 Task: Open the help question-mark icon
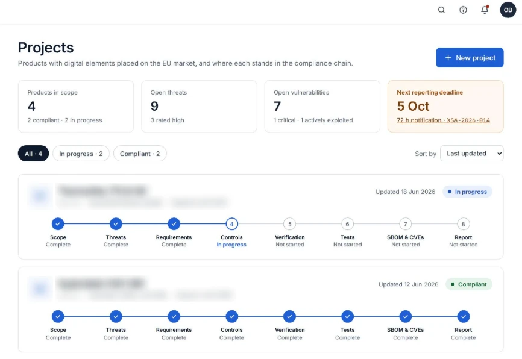point(463,10)
